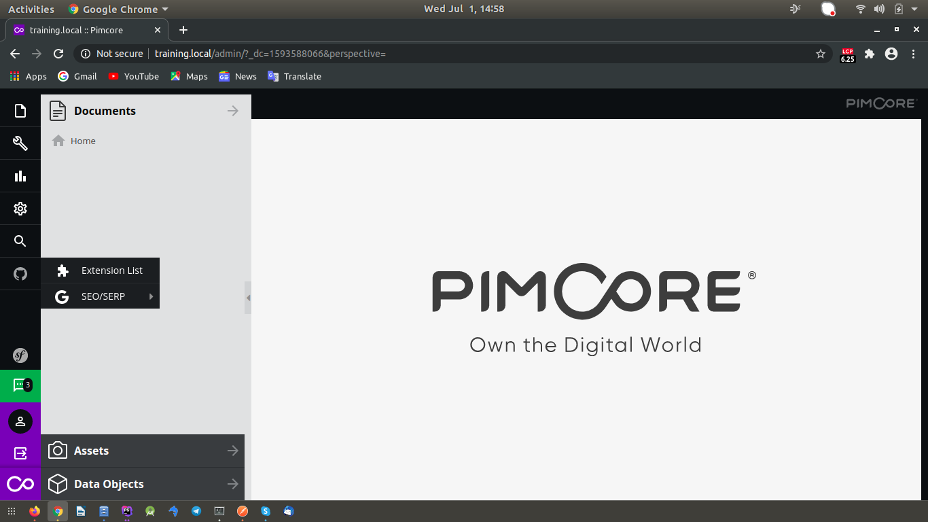Click the document icon in Documents header
This screenshot has width=928, height=522.
coord(58,111)
